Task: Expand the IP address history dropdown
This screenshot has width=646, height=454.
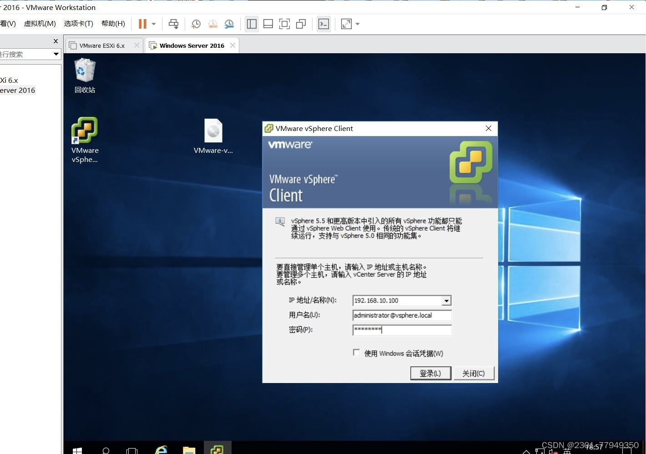Action: point(447,301)
